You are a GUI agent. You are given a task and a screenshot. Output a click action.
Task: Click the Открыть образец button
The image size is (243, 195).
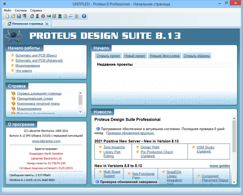click(x=197, y=56)
